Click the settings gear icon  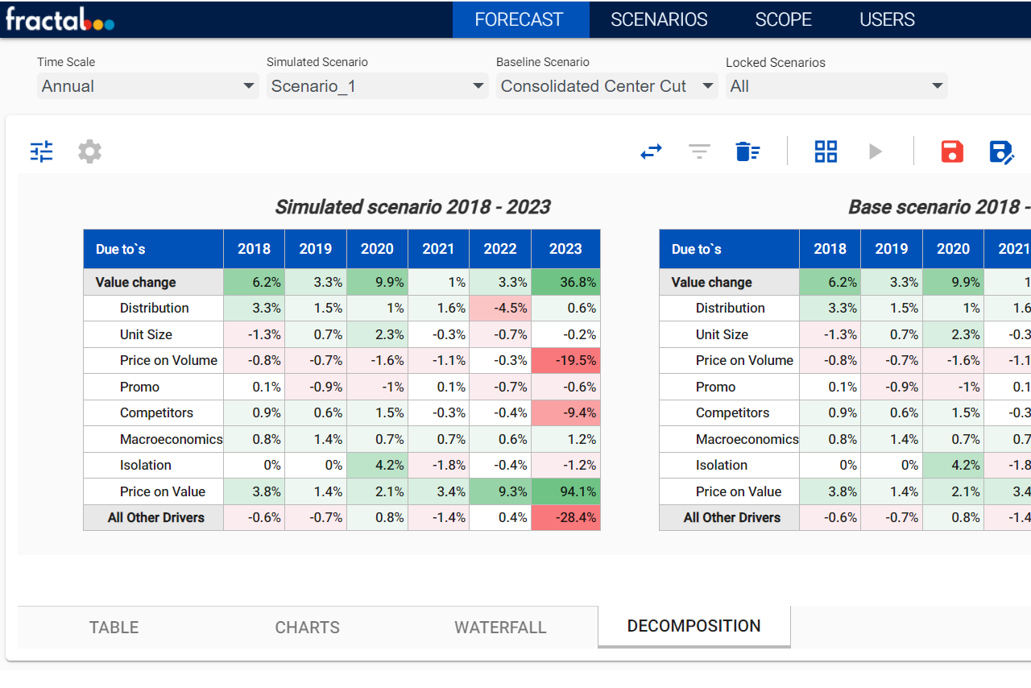(89, 151)
